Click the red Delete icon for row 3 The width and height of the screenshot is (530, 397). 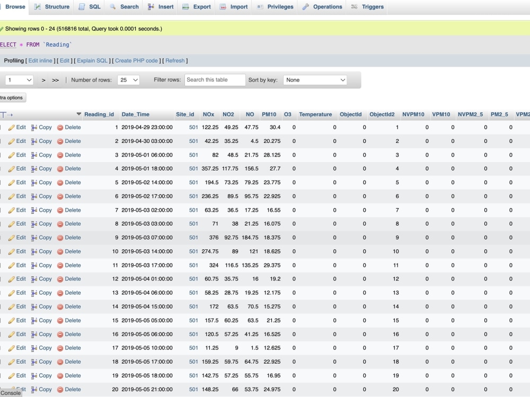[x=60, y=155]
